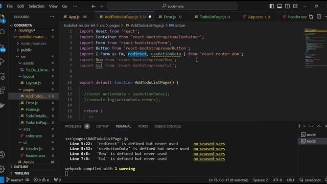327x184 pixels.
Task: Open Search view in activity bar
Action: (x=2, y=32)
